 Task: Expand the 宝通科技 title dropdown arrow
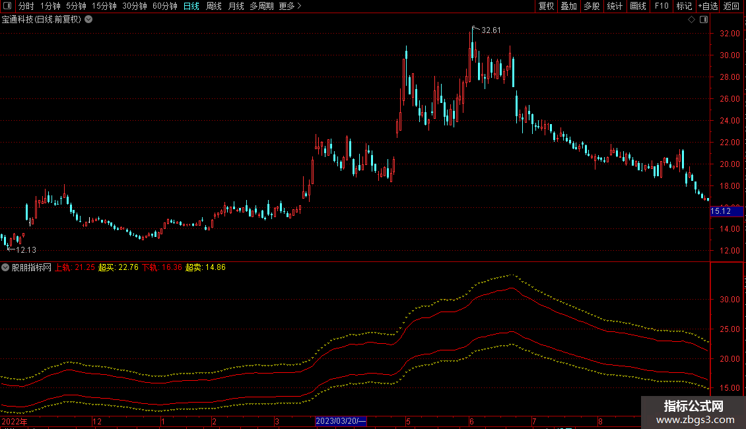[x=88, y=20]
